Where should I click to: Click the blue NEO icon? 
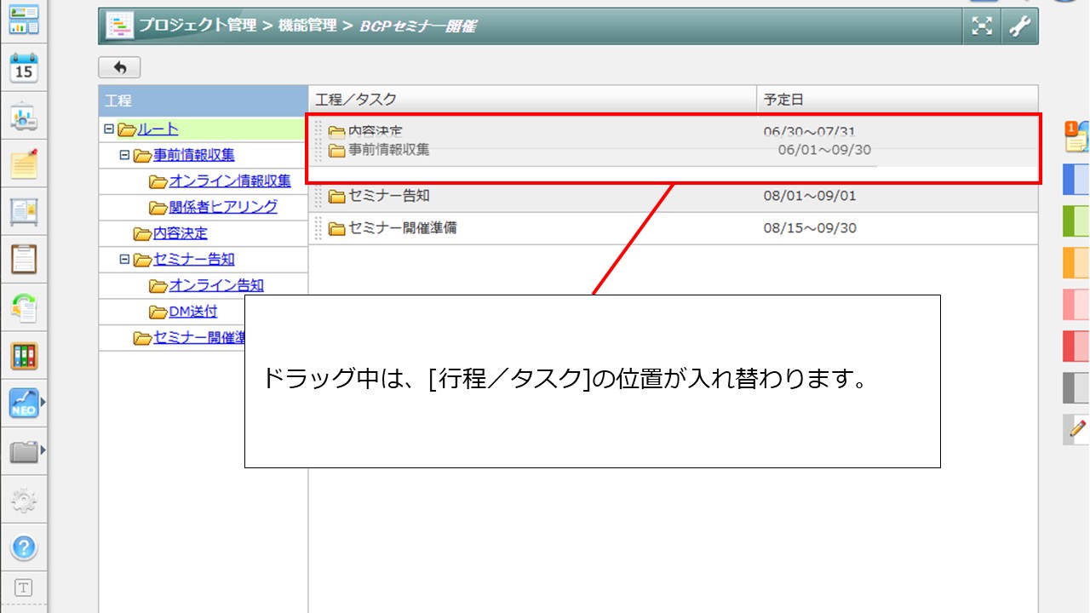tap(24, 403)
